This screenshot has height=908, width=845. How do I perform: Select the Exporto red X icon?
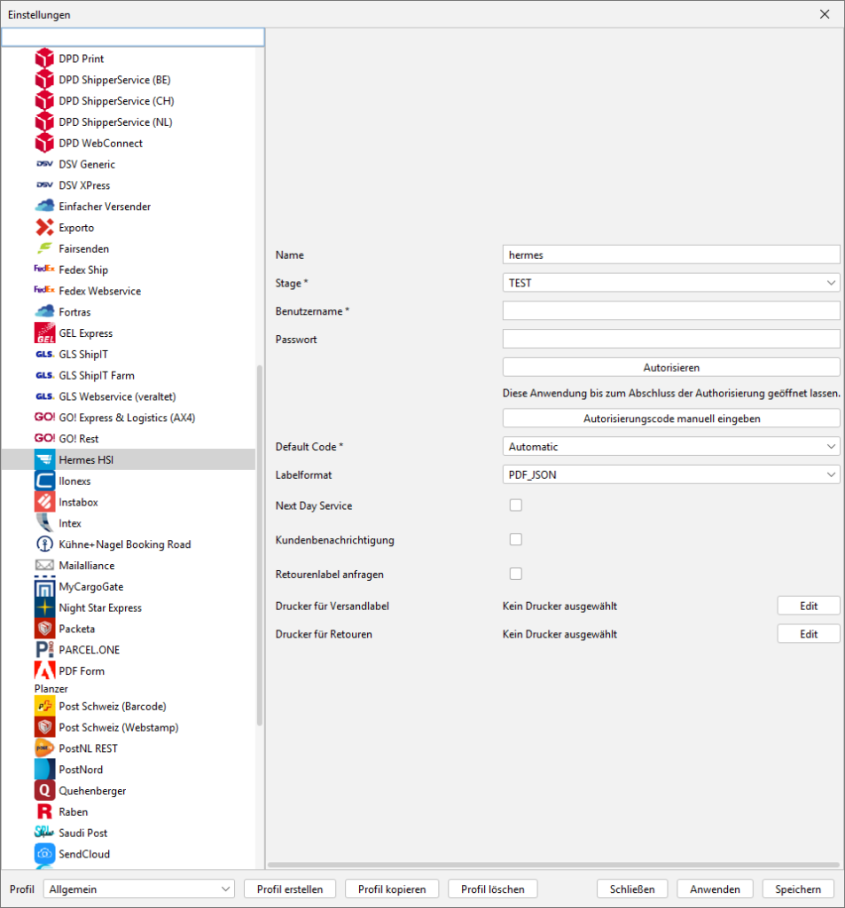tap(44, 228)
